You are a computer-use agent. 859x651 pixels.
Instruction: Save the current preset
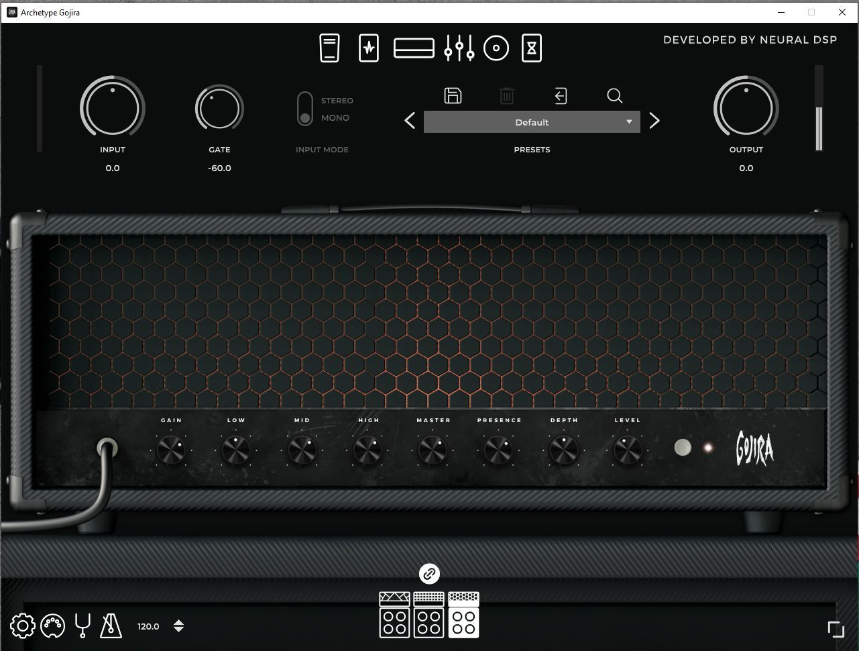pos(453,96)
